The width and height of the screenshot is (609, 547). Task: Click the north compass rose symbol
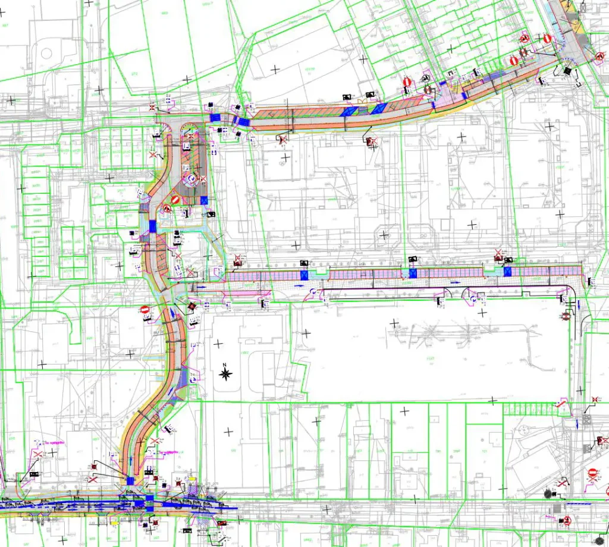coord(225,374)
